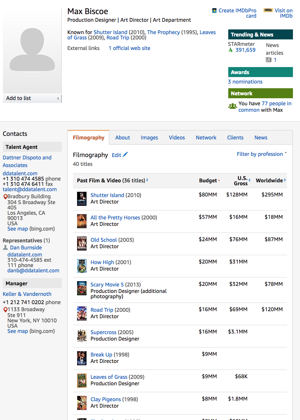300x420 pixels.
Task: Click the 1133 Broadway map pin icon
Action: click(5, 309)
